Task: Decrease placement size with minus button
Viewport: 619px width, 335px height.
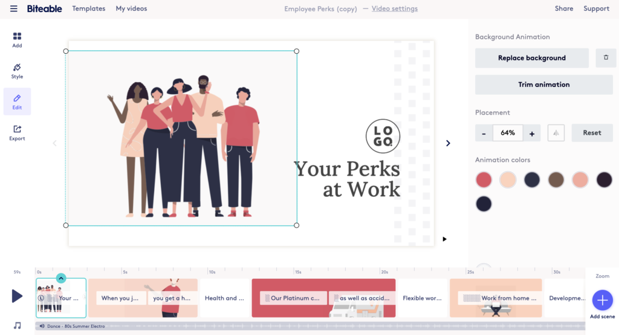Action: pos(484,133)
